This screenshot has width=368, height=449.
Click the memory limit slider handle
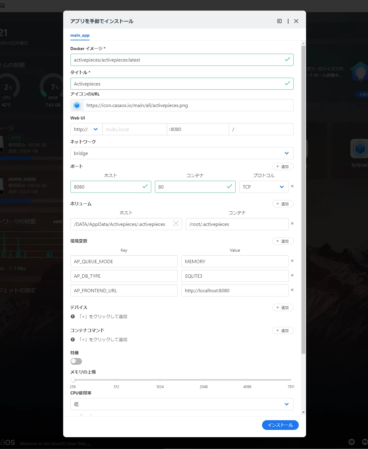[73, 380]
